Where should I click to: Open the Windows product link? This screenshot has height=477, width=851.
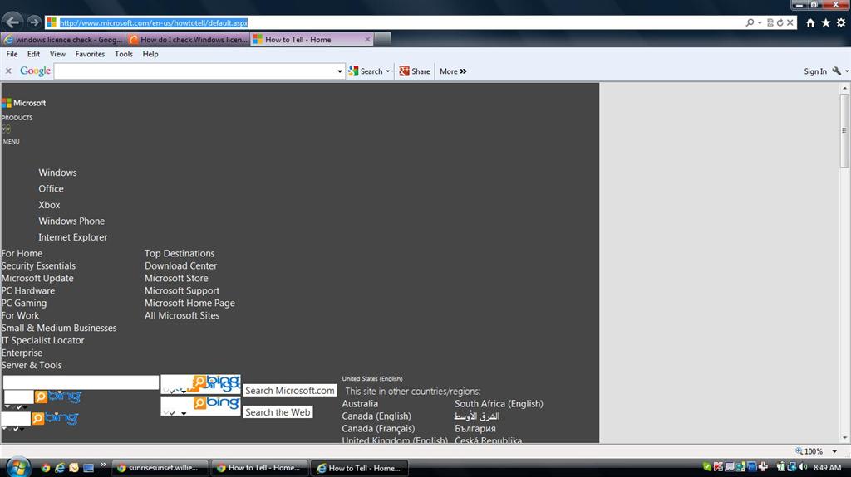pyautogui.click(x=57, y=173)
